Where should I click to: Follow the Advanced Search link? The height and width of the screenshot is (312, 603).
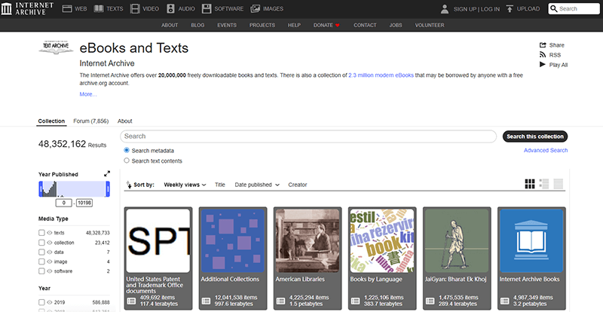click(545, 151)
